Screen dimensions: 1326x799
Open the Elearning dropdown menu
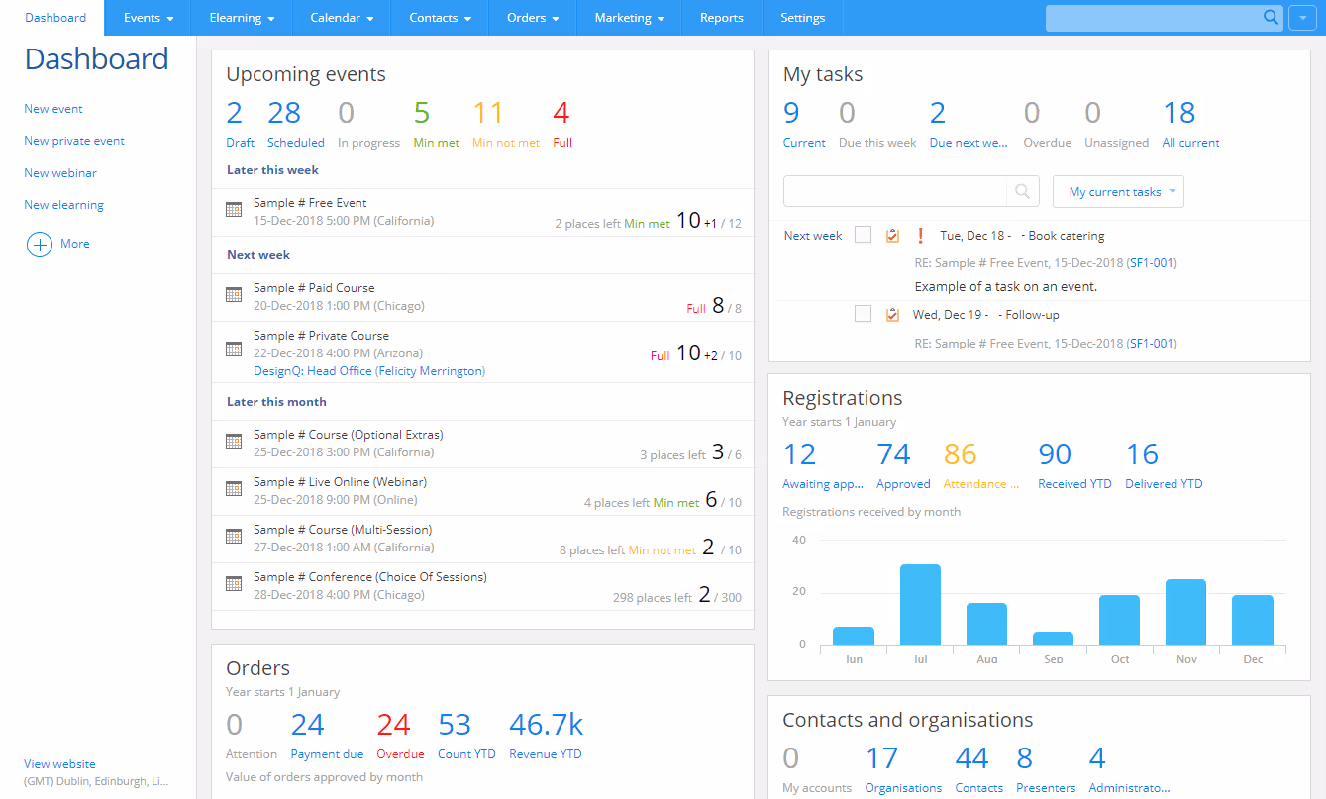pos(243,18)
